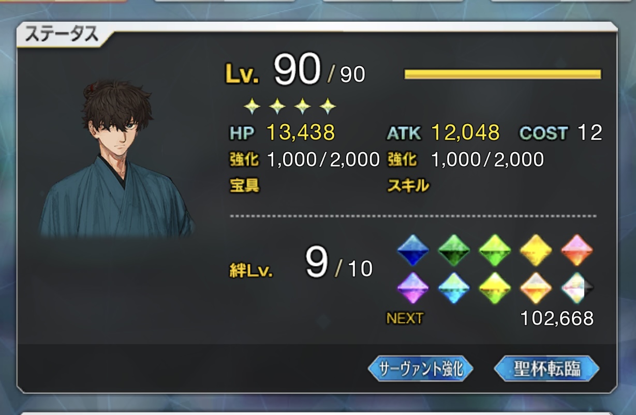Click the NEXT bond points value 102,668
Screen dimensions: 636x415
pyautogui.click(x=557, y=318)
